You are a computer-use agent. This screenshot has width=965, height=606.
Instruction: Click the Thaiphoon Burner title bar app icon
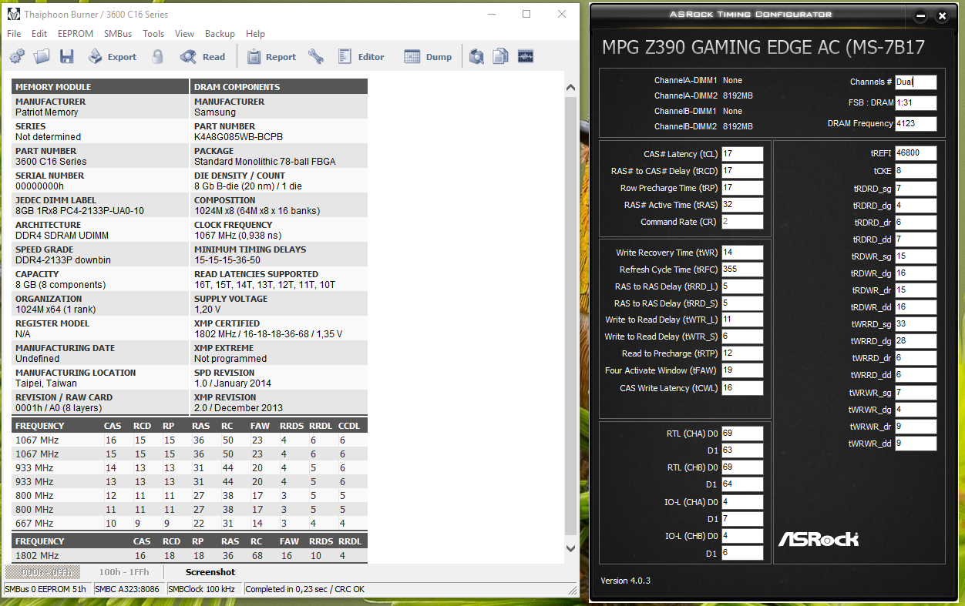pyautogui.click(x=13, y=14)
